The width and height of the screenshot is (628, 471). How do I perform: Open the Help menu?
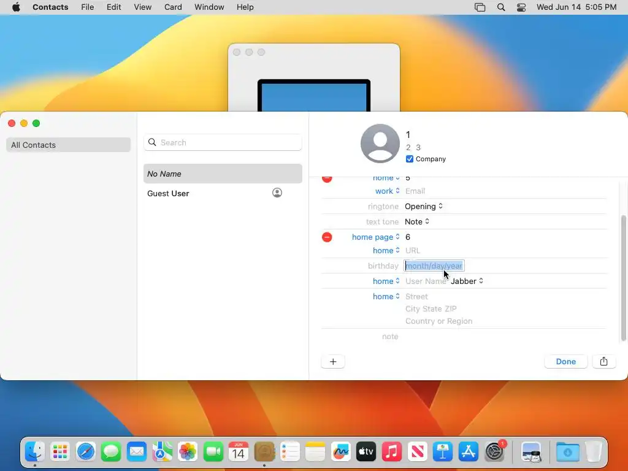[245, 7]
